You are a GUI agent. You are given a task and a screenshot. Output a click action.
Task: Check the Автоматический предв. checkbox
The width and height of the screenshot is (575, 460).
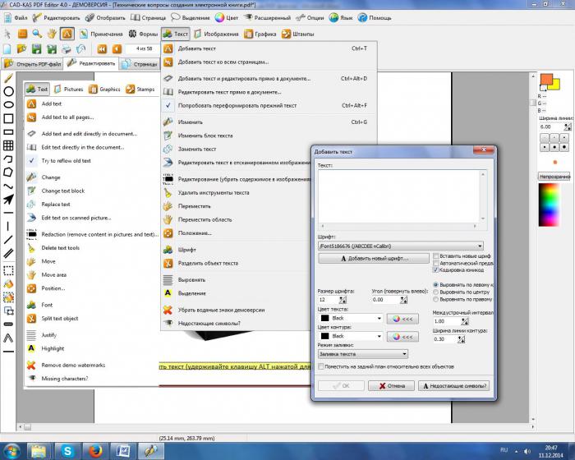pos(435,263)
